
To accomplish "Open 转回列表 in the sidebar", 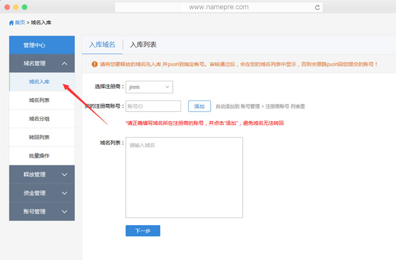I will [39, 138].
